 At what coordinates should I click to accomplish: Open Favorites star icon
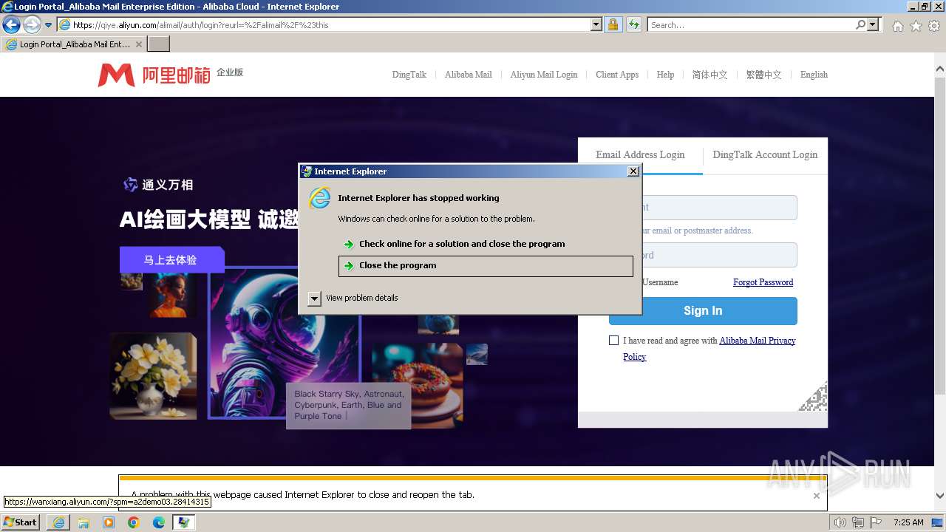(x=916, y=26)
